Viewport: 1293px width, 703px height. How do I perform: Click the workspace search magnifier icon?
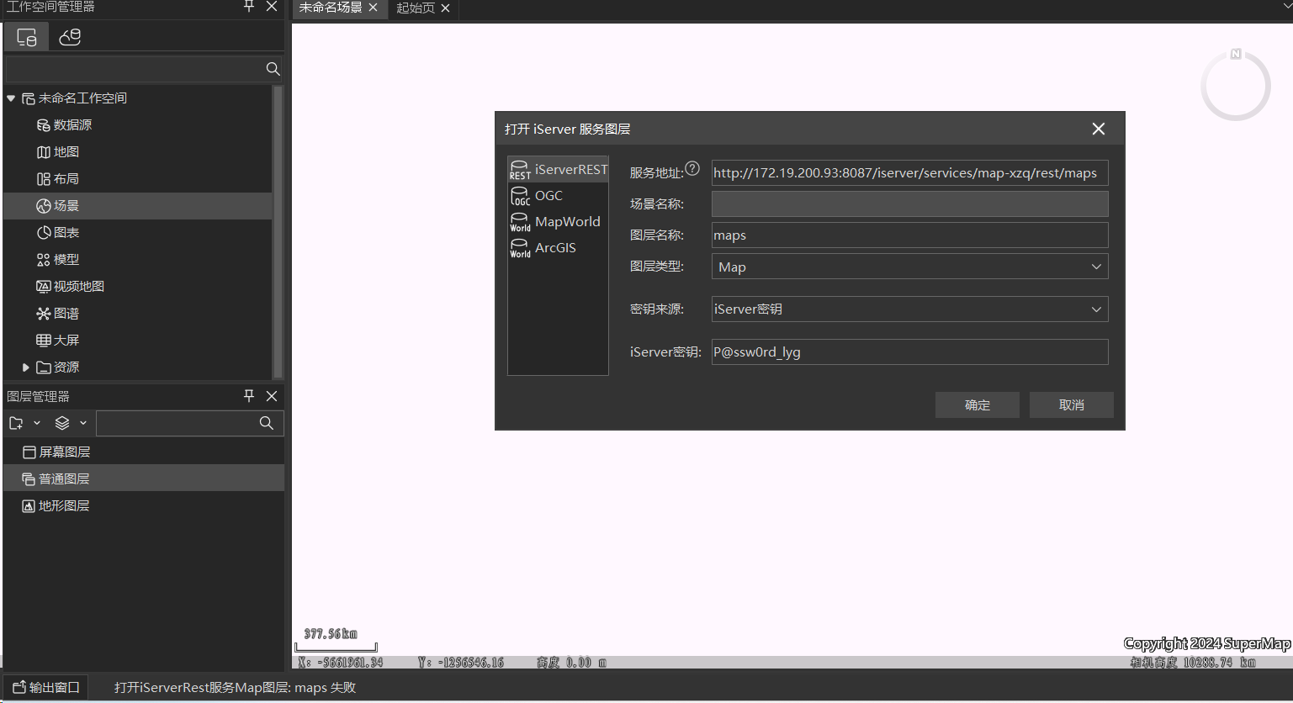(x=273, y=69)
